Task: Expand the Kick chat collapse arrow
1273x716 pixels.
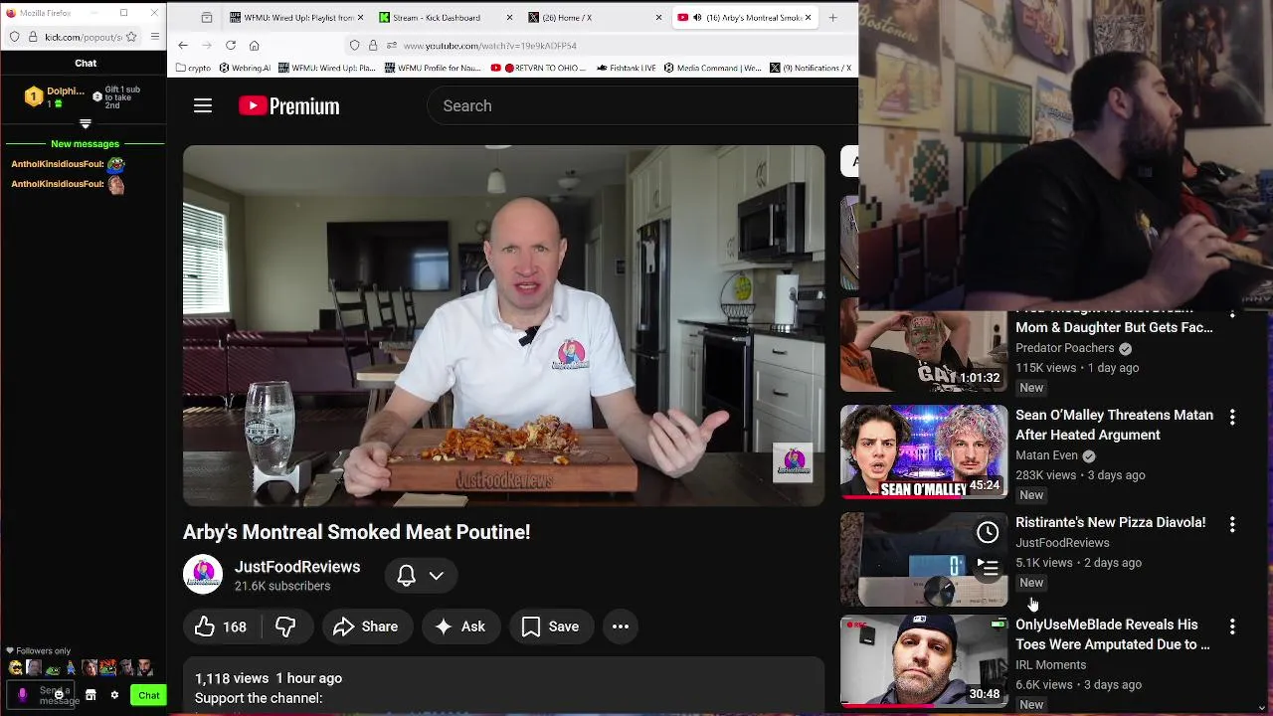Action: point(86,124)
